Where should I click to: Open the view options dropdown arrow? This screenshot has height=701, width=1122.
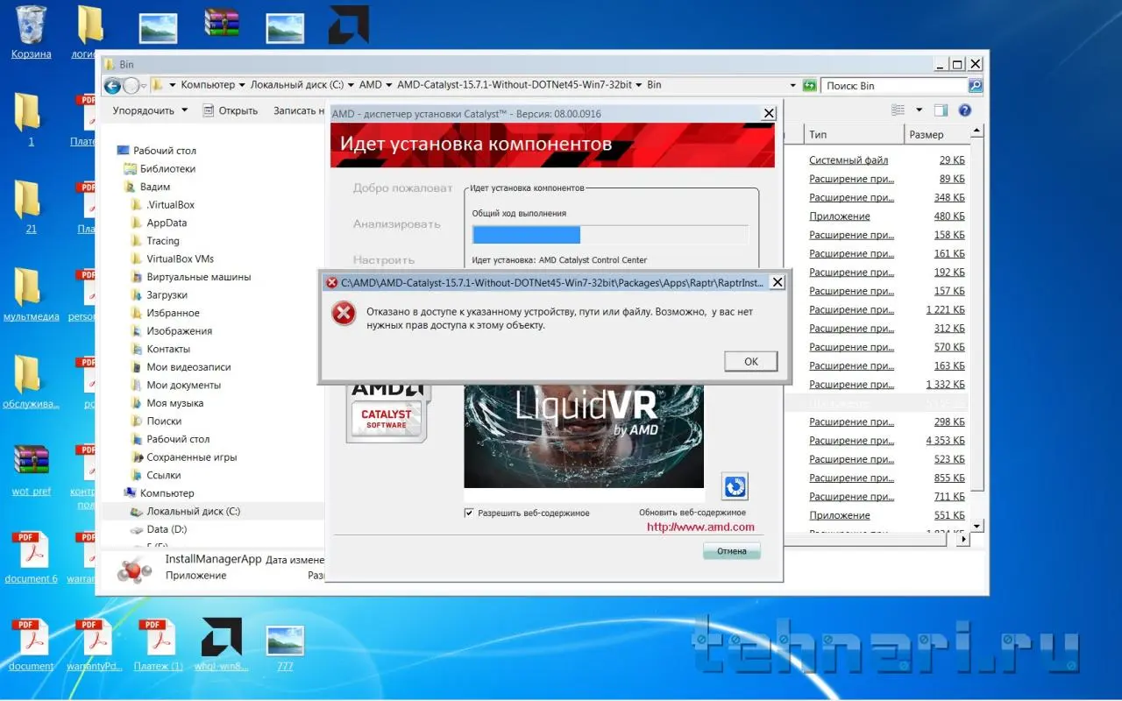coord(919,110)
